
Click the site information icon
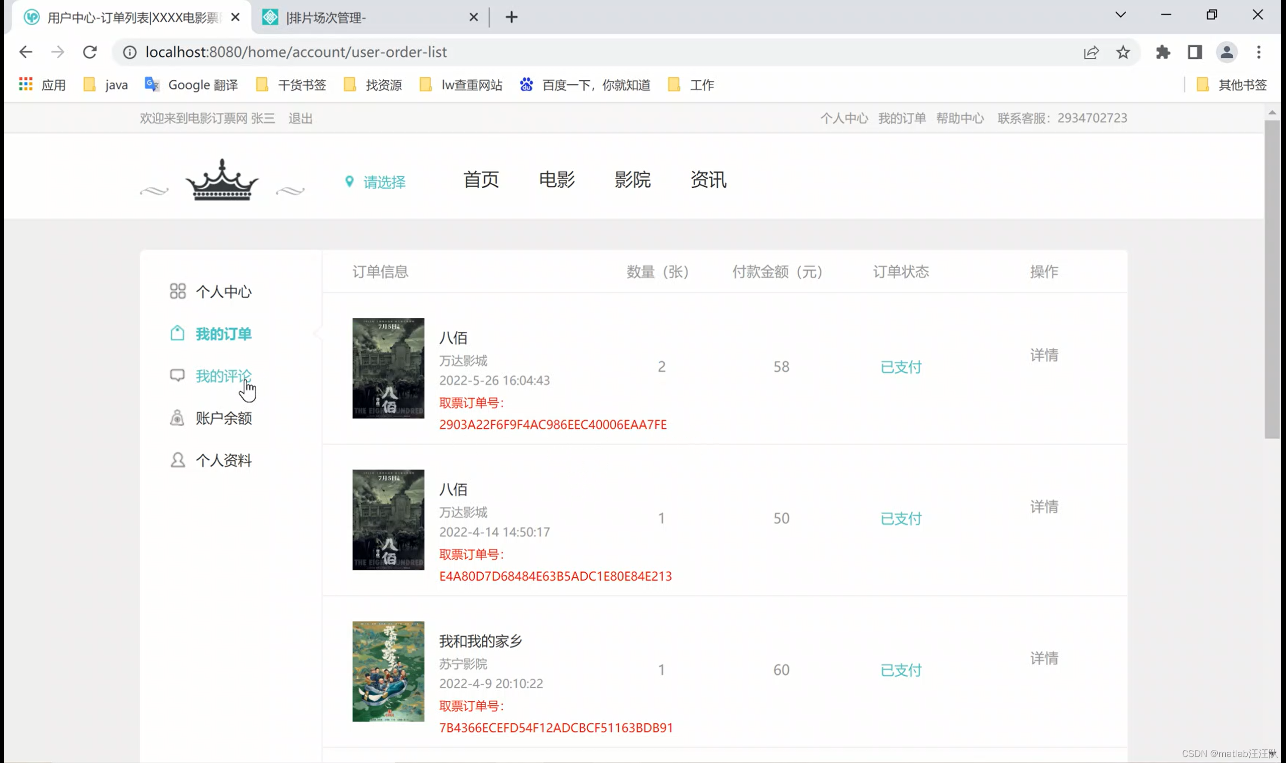pyautogui.click(x=130, y=52)
